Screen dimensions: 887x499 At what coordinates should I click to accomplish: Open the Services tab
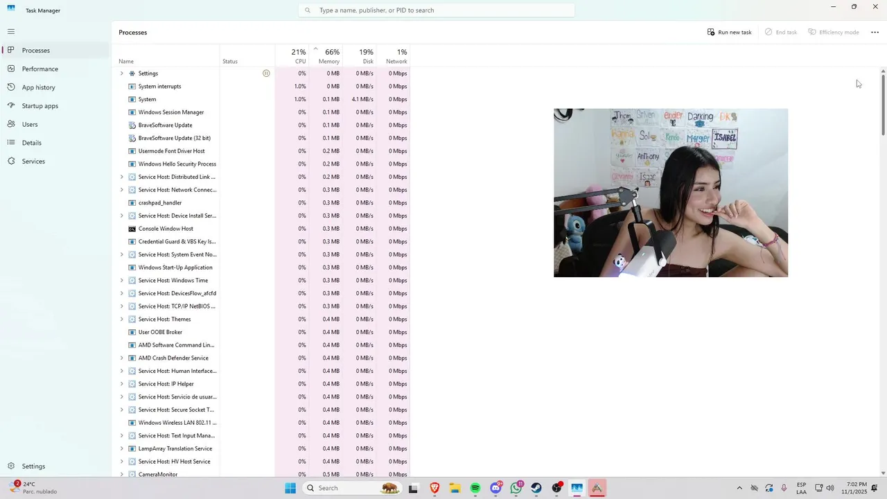click(x=55, y=161)
